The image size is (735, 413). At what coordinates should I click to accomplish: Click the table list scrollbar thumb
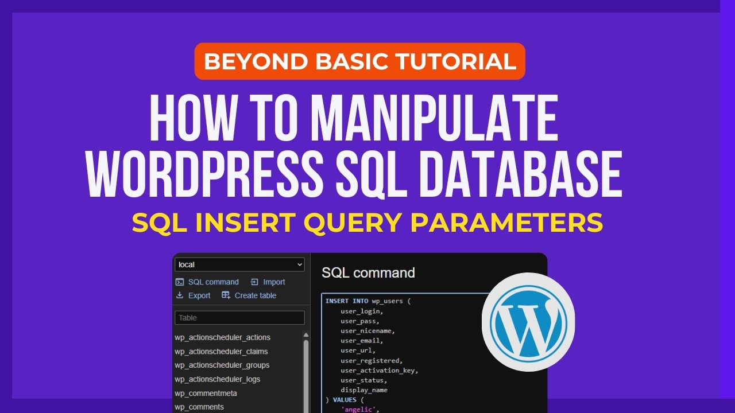(x=306, y=376)
